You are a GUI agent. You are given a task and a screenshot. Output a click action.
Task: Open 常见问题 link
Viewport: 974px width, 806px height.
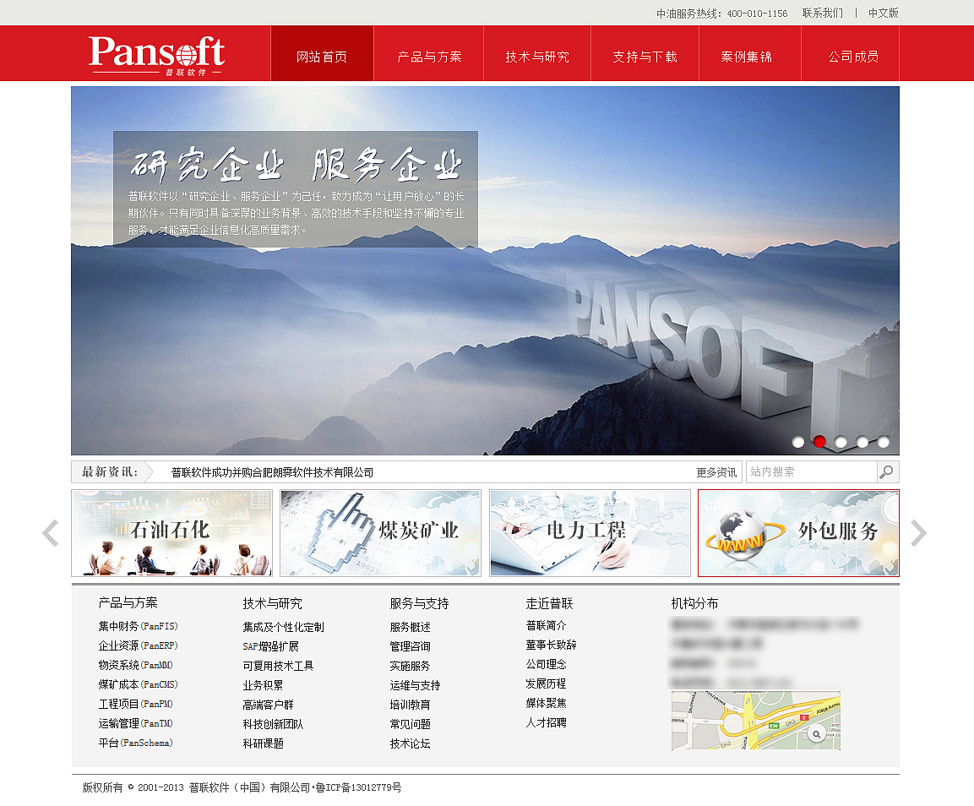click(410, 724)
